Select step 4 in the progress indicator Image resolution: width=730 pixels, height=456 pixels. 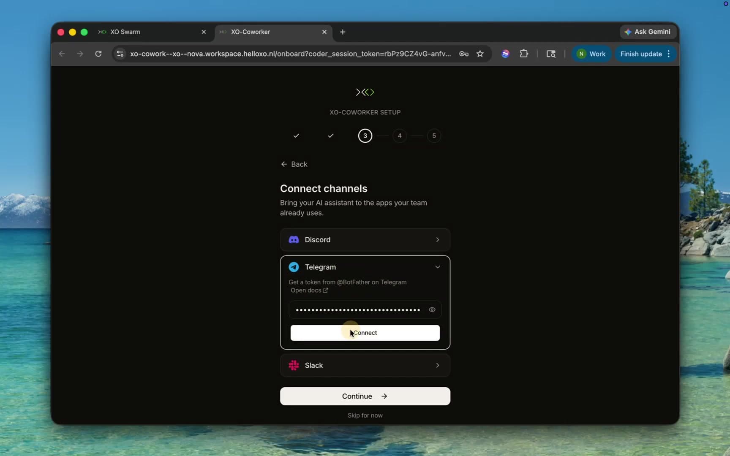coord(400,136)
